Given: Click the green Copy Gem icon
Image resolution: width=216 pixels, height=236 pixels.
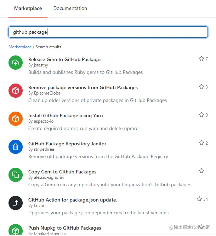Looking at the screenshot, I should pyautogui.click(x=16, y=175).
